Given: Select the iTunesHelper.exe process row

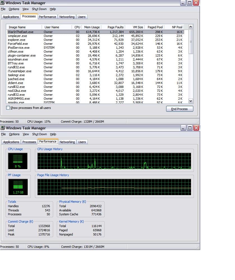Looking at the screenshot, I should point(96,71).
